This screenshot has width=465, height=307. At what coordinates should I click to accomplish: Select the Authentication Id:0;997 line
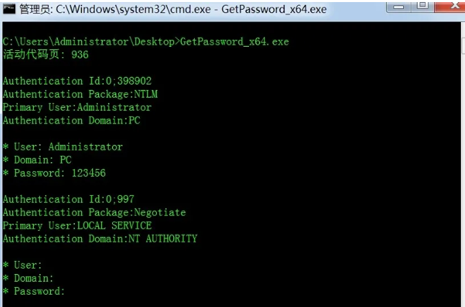[69, 199]
